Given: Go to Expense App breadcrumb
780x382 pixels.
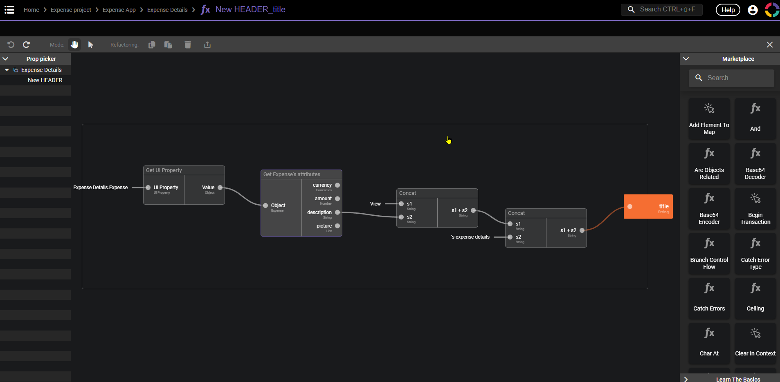Looking at the screenshot, I should [119, 10].
